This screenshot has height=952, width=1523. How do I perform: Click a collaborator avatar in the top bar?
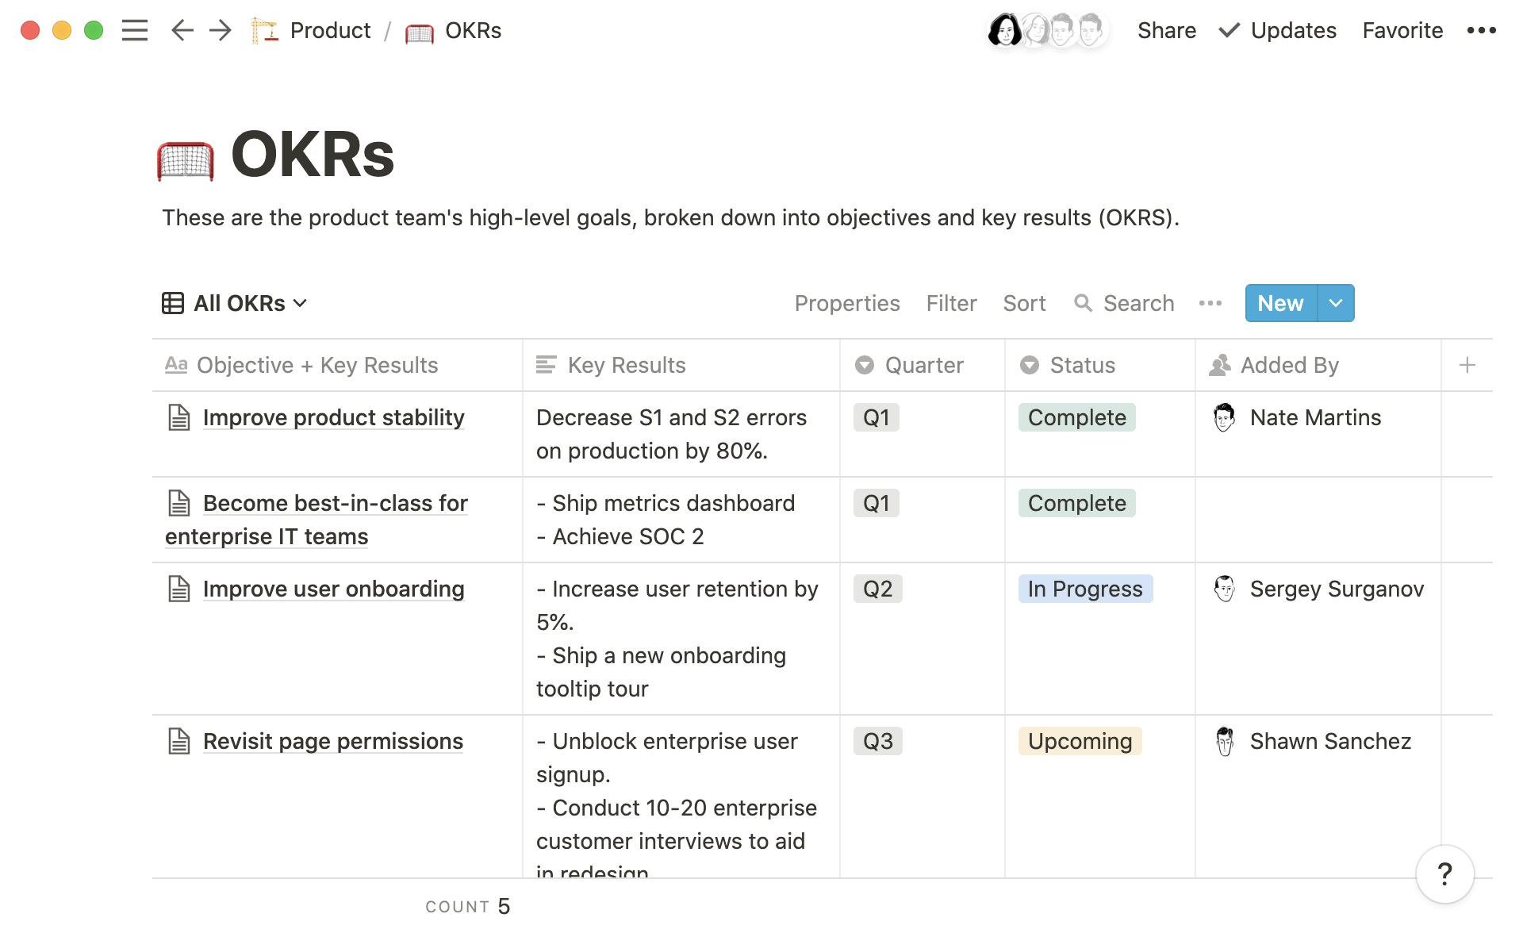pyautogui.click(x=1005, y=30)
